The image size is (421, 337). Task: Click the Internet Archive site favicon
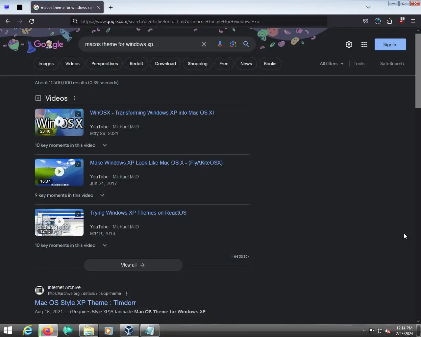point(39,290)
